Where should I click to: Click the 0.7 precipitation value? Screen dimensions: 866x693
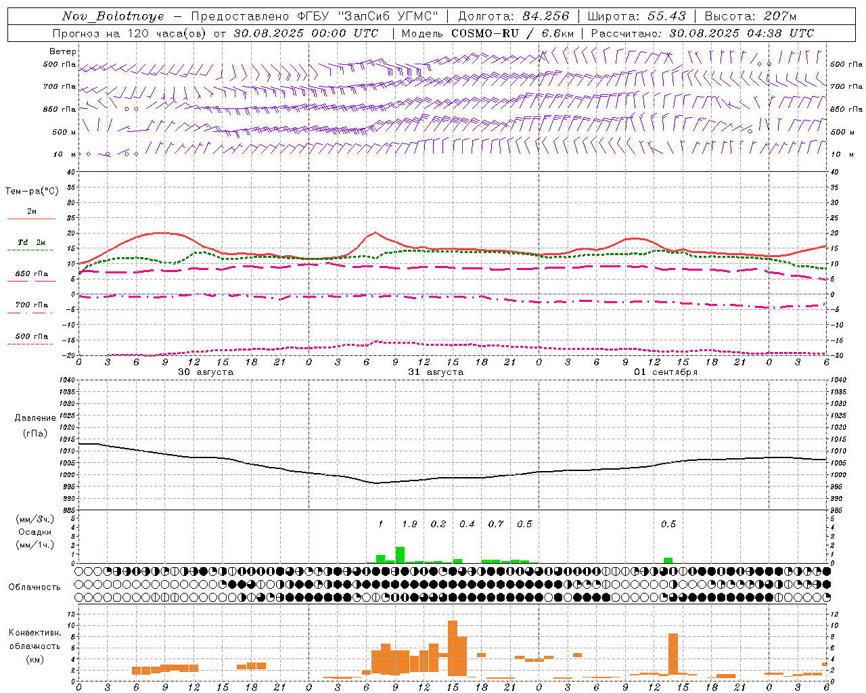[x=496, y=524]
